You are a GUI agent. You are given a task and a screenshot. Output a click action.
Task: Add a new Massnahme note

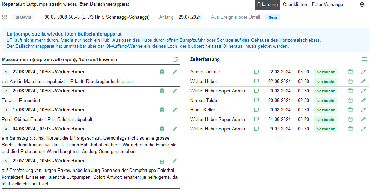coord(175,59)
